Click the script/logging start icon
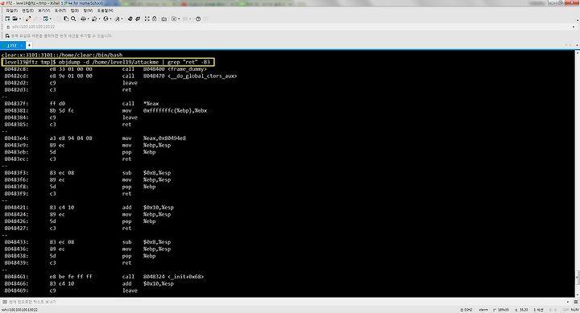 [174, 19]
